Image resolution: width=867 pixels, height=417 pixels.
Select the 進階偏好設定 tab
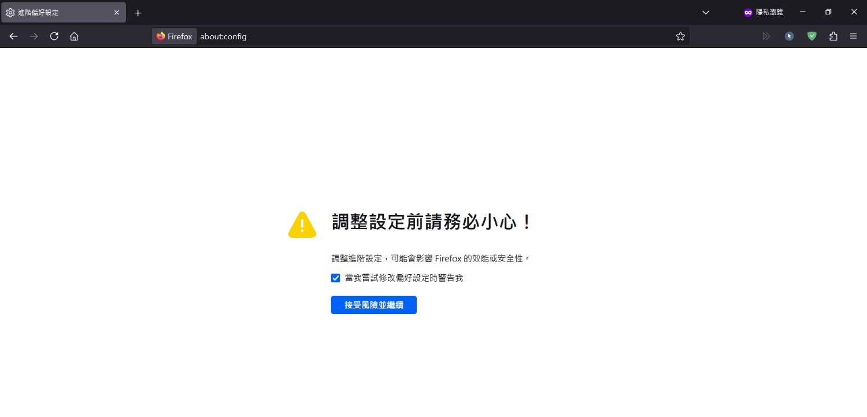tap(64, 12)
